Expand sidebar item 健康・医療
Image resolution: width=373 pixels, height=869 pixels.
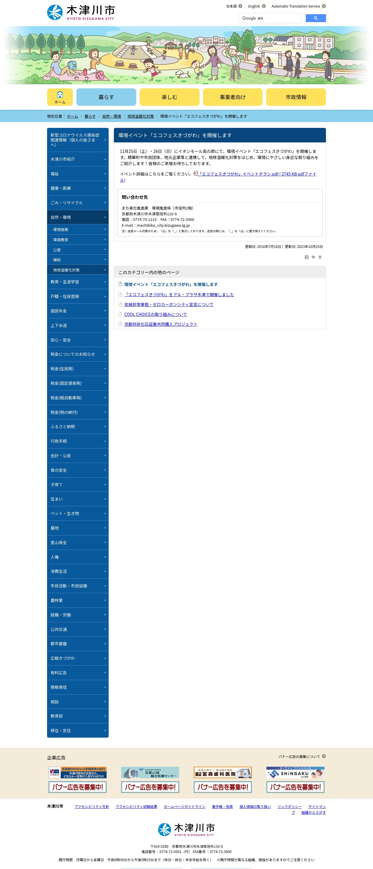(x=78, y=188)
